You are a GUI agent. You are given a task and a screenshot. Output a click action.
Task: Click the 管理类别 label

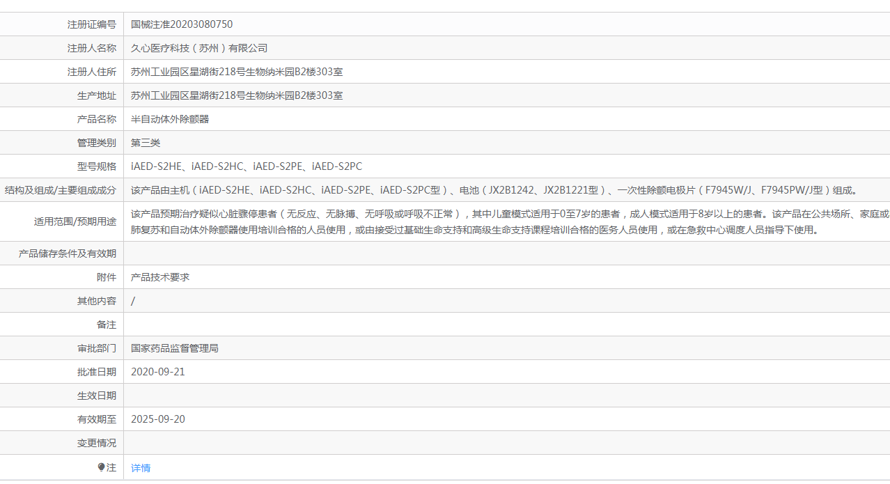pyautogui.click(x=97, y=143)
